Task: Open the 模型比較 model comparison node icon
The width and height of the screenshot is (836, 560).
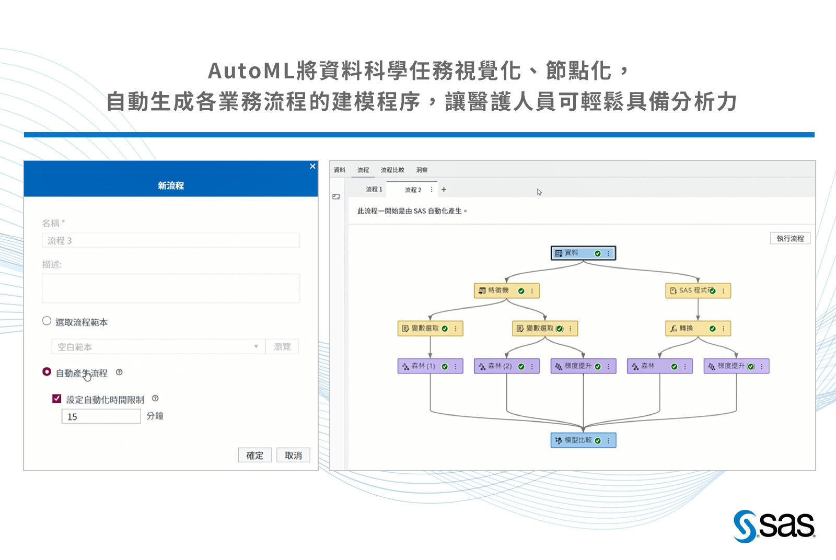Action: click(559, 440)
